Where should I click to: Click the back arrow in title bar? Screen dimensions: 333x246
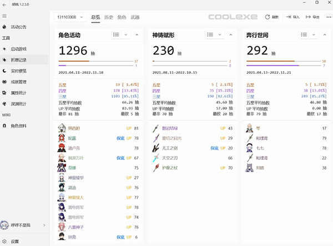[x=4, y=4]
